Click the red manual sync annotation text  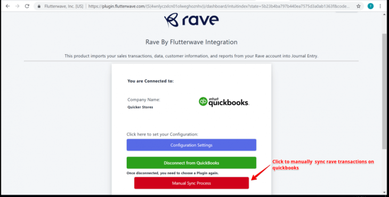pos(323,165)
